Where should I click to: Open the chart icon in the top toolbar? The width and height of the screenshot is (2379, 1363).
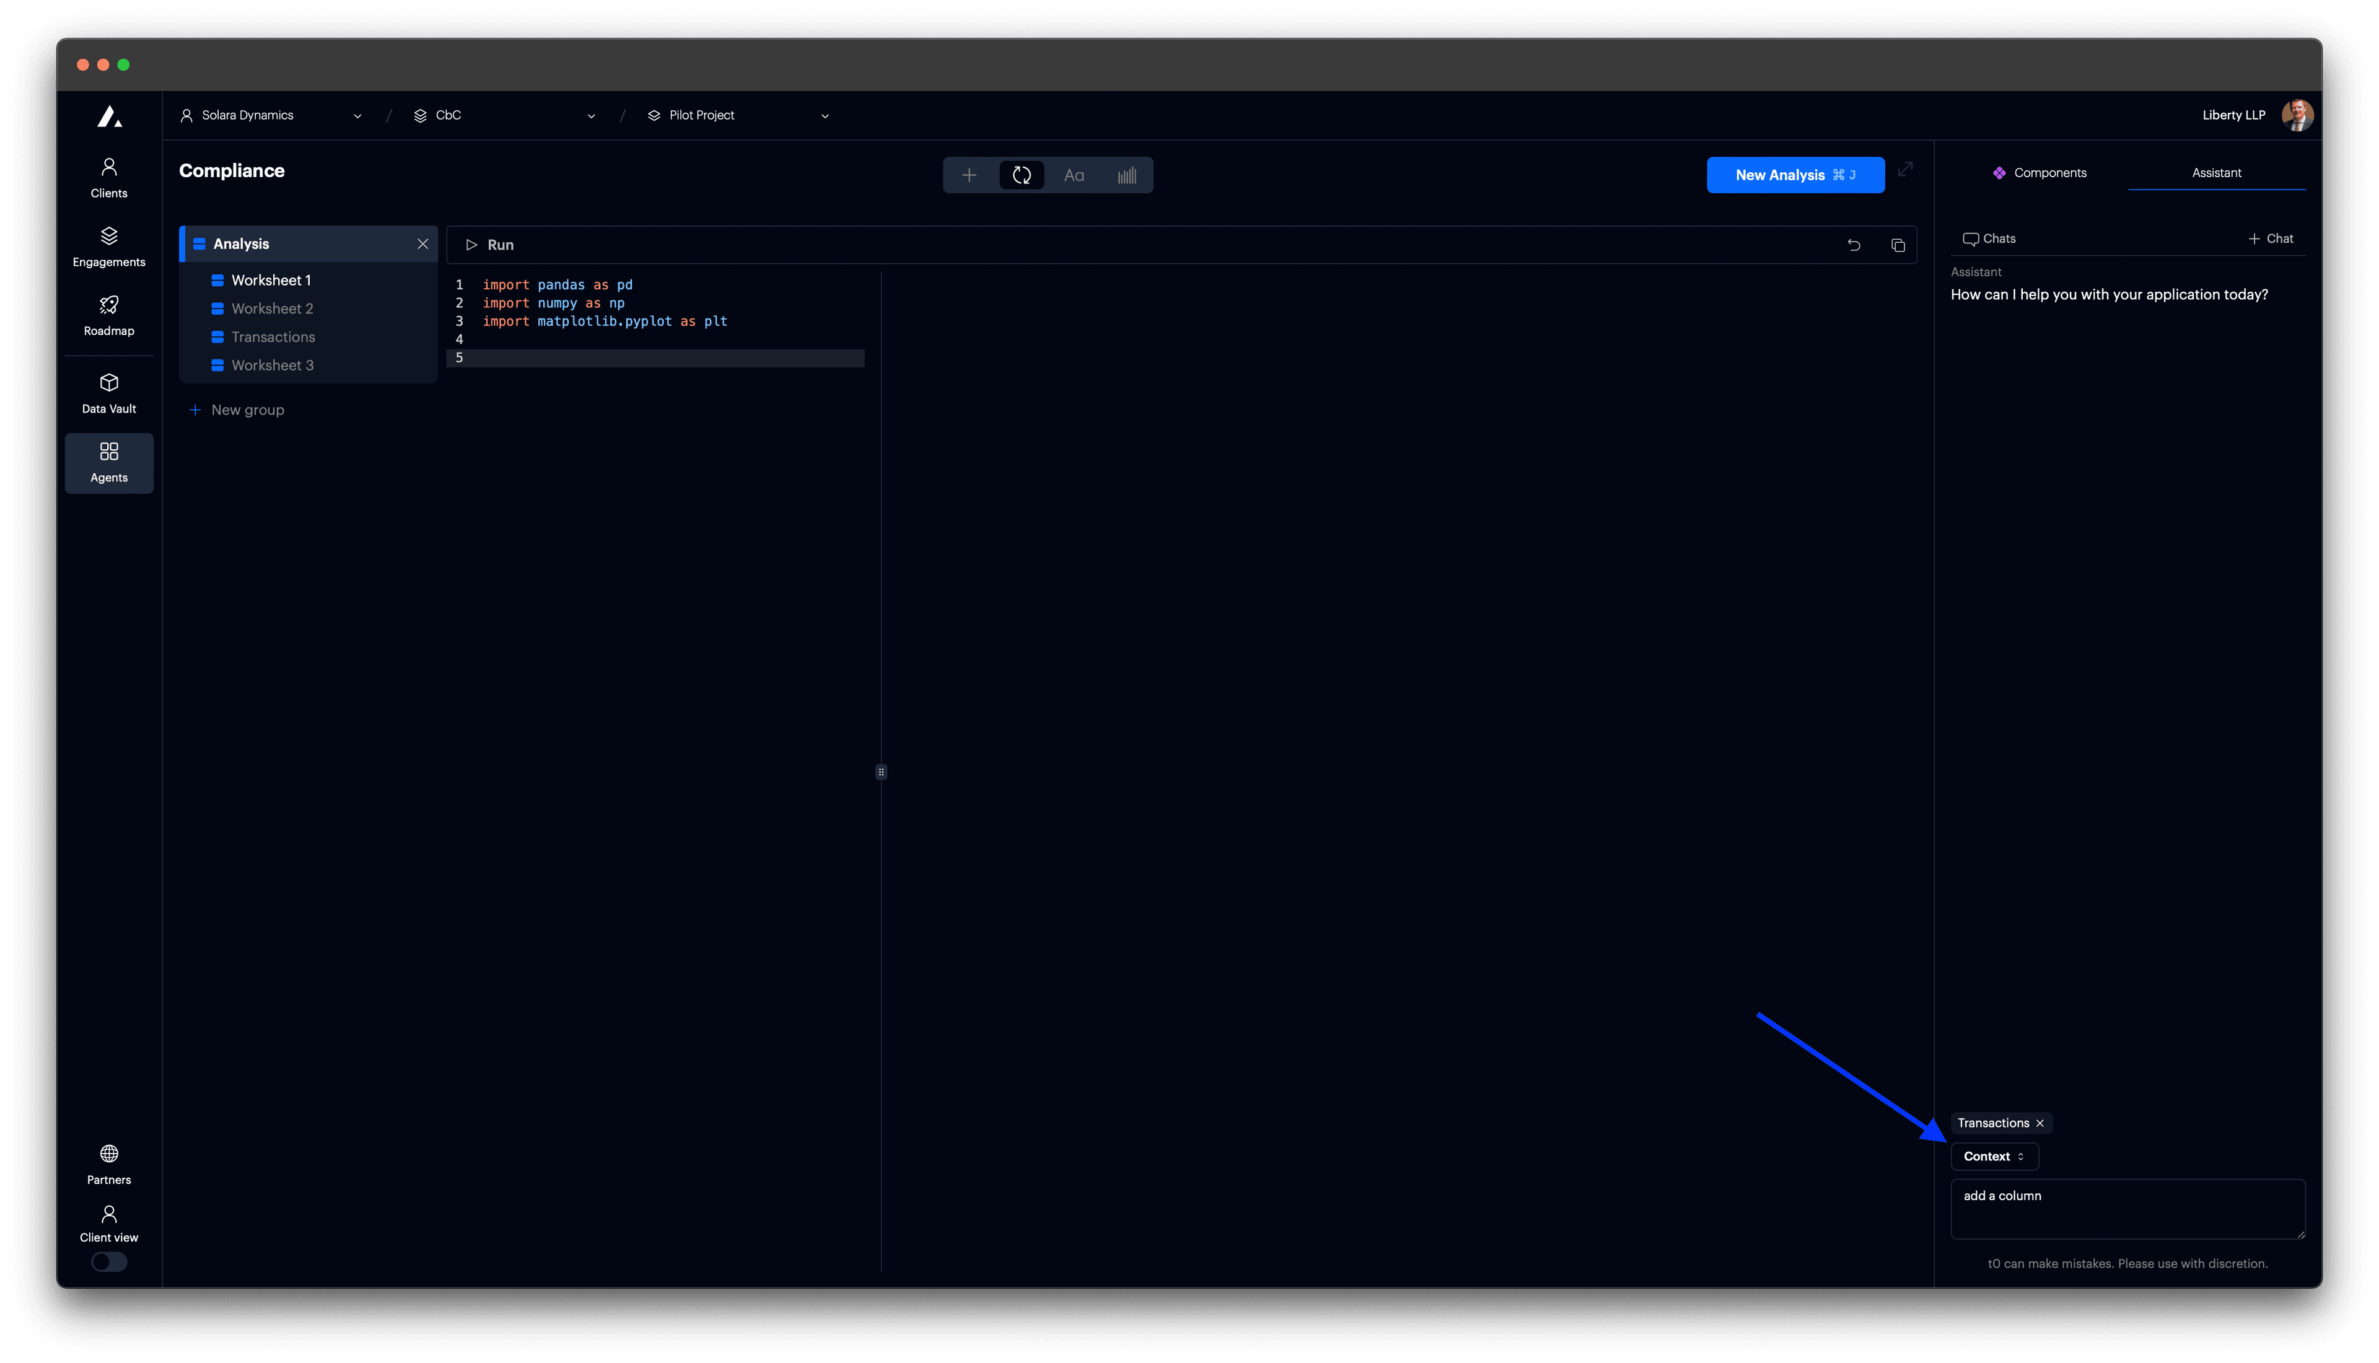pos(1127,174)
